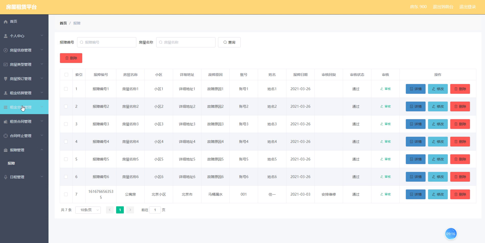Click the red batch 删除 button above table
The image size is (485, 243).
point(71,58)
